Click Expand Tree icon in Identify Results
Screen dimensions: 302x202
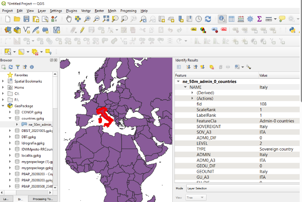click(188, 67)
